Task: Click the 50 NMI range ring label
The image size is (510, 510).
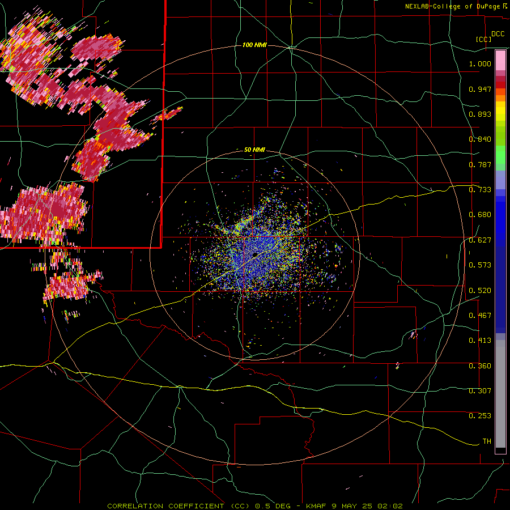Action: point(254,150)
